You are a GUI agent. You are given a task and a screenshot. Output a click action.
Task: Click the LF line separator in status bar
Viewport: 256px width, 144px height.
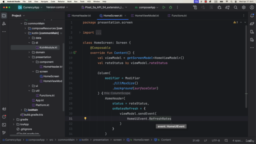[x=206, y=140]
